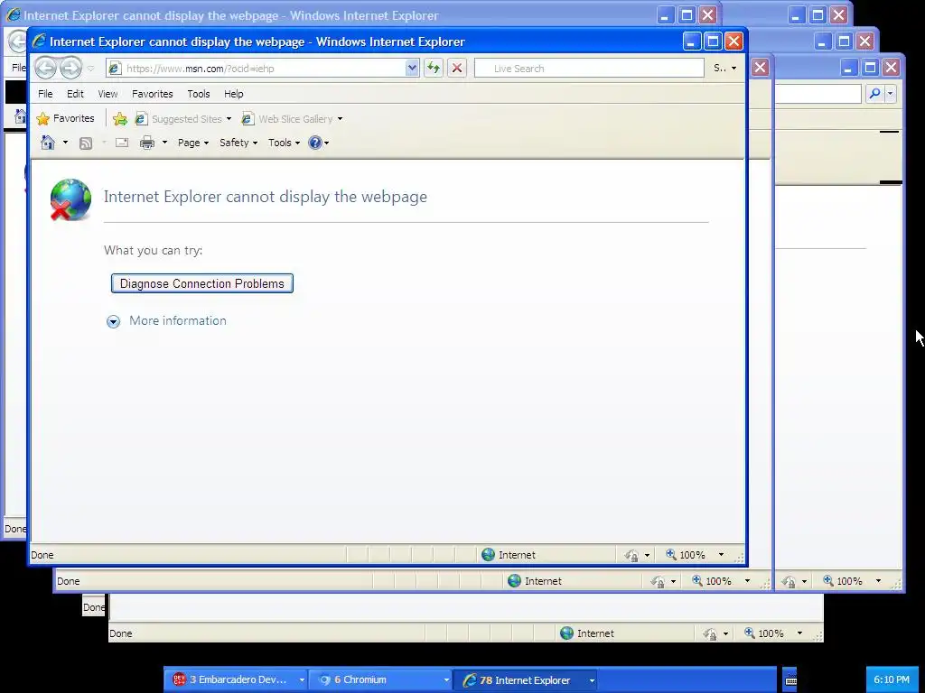Open the Tools command bar dropdown
925x693 pixels.
(284, 143)
